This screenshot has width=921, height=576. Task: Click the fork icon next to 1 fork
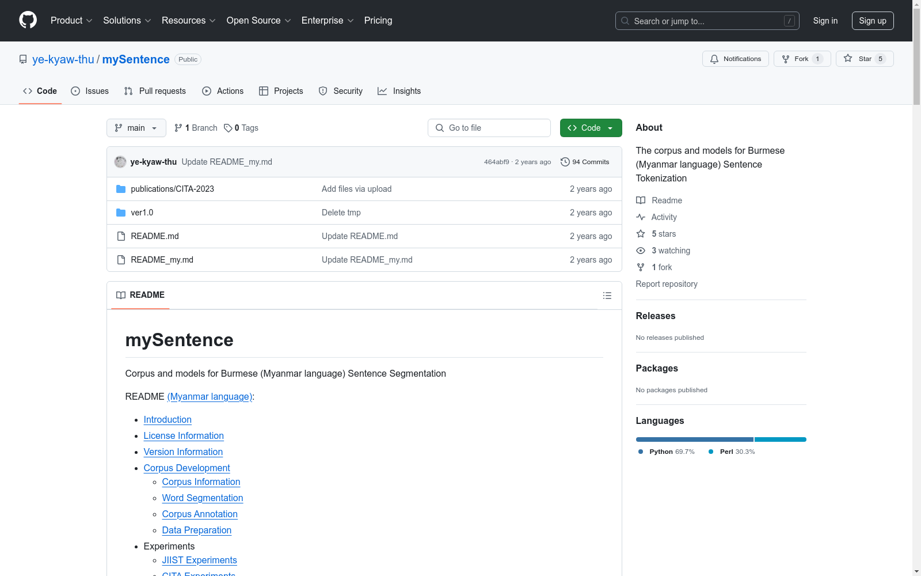[641, 267]
